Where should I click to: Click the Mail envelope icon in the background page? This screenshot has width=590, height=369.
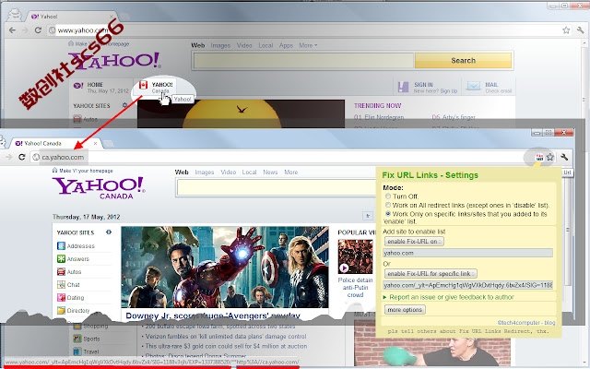tap(473, 86)
